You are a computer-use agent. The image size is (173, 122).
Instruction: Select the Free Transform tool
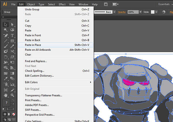click(x=12, y=62)
